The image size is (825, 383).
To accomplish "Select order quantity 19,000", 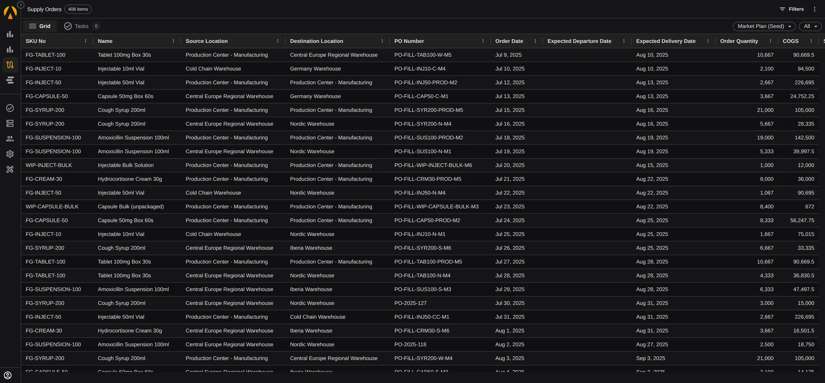I will [765, 138].
